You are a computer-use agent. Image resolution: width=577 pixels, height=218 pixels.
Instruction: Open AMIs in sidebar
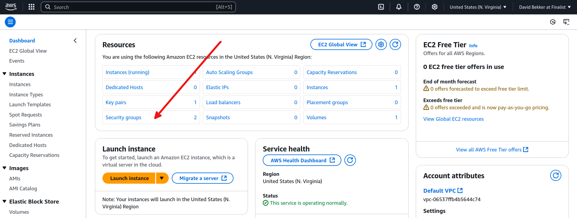pyautogui.click(x=15, y=179)
